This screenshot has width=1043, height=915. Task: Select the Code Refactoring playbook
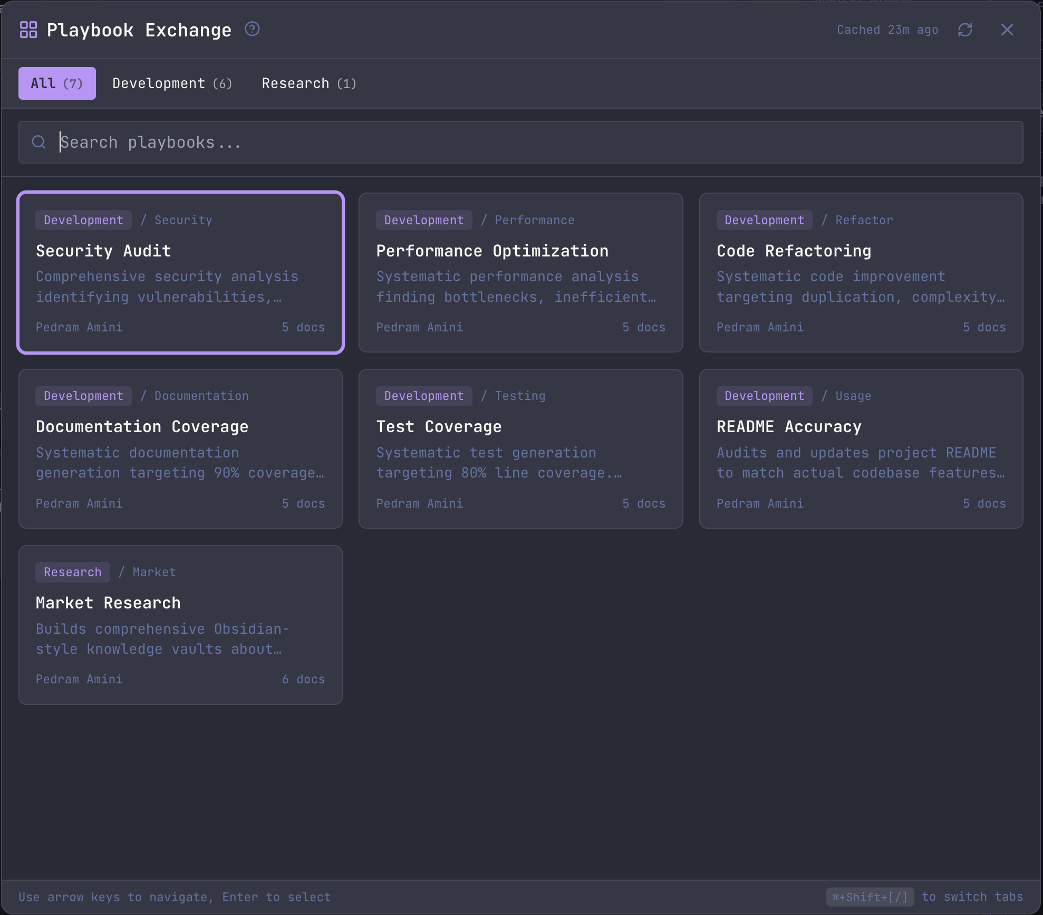point(861,272)
